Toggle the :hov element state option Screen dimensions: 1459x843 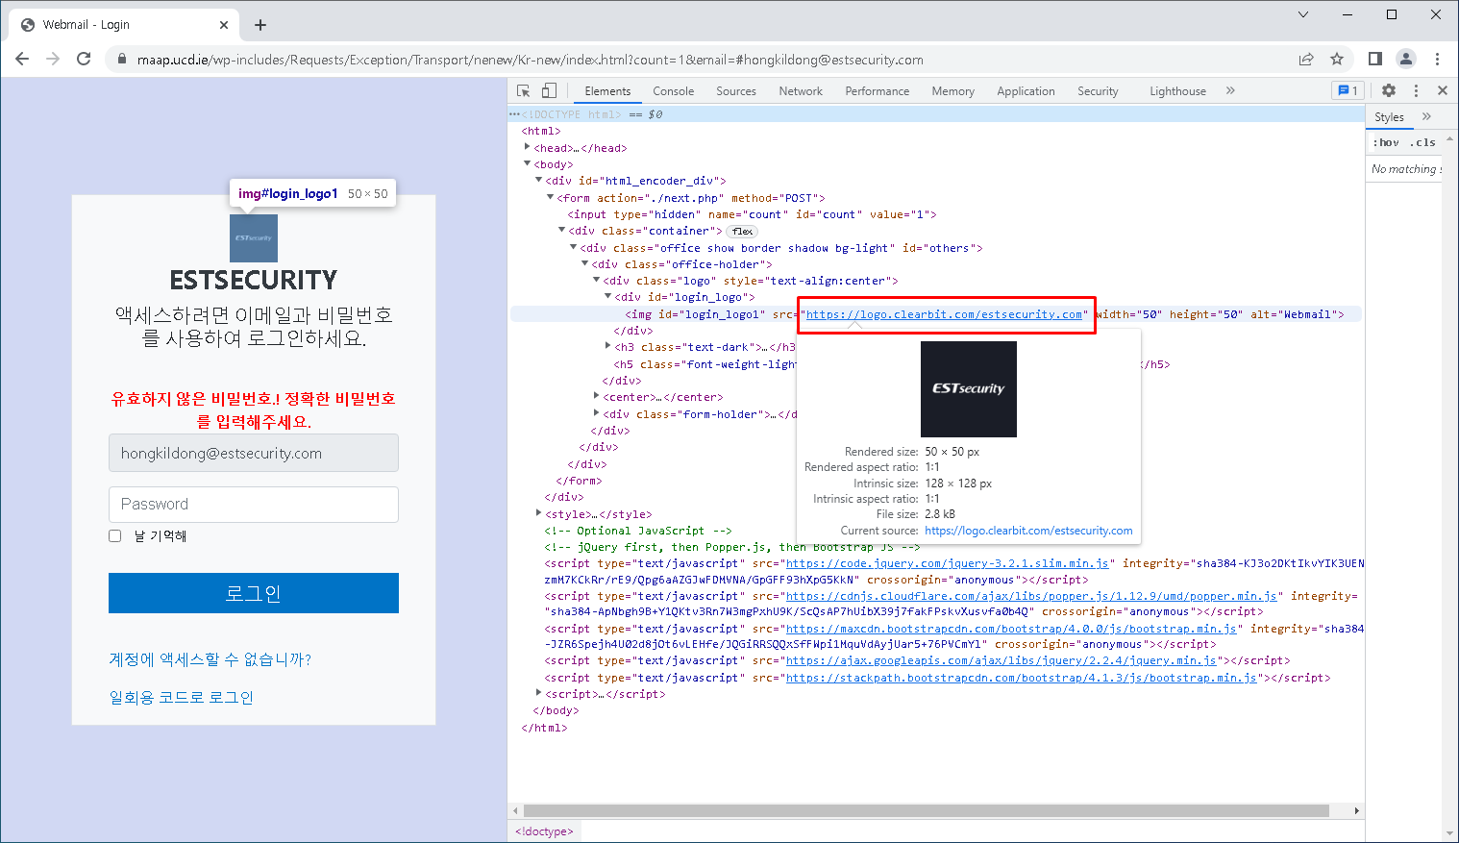coord(1386,142)
